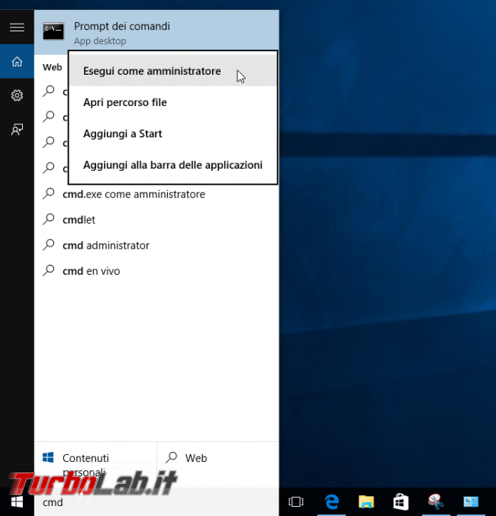The width and height of the screenshot is (496, 516).
Task: Open Prompt dei comandi result
Action: (x=156, y=32)
